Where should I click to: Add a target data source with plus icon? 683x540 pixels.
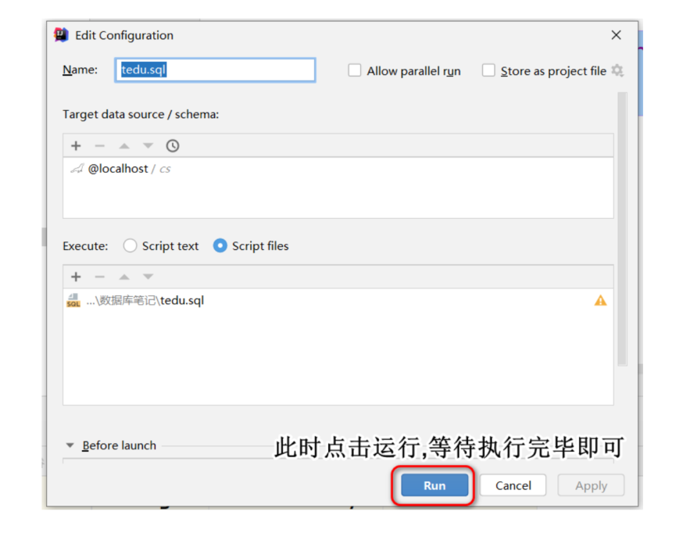click(76, 145)
